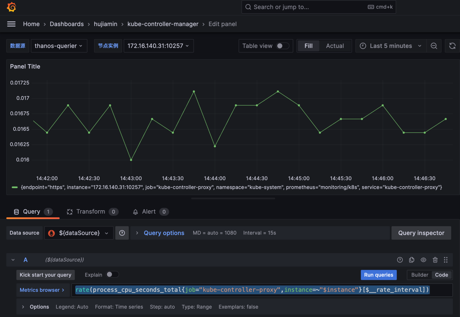Switch to the Alert tab
This screenshot has width=460, height=317.
click(x=149, y=212)
